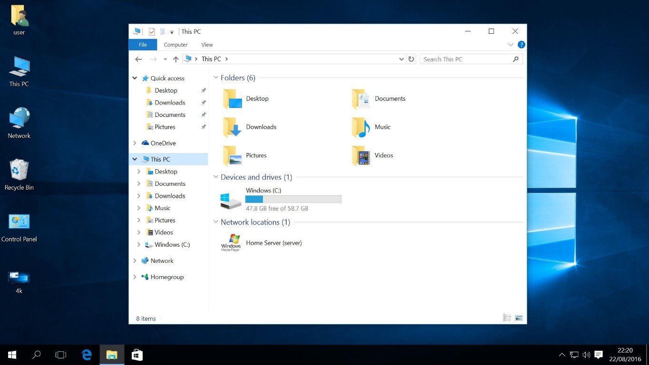This screenshot has height=365, width=649.
Task: Switch to Details view in status bar
Action: click(507, 318)
